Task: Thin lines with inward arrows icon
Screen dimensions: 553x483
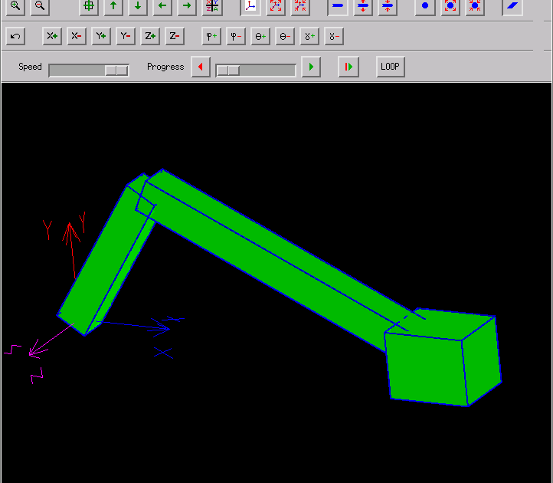Action: (x=388, y=6)
